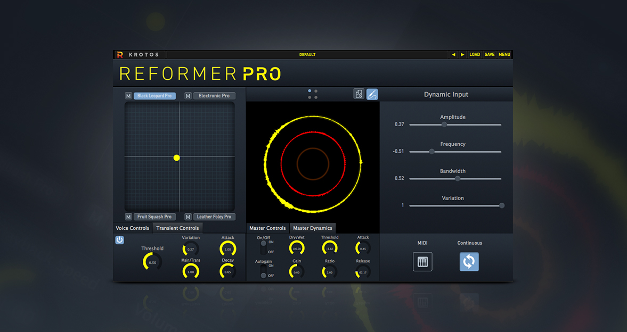Viewport: 627px width, 332px height.
Task: Mute the Leather Foley Pro library
Action: click(x=188, y=217)
